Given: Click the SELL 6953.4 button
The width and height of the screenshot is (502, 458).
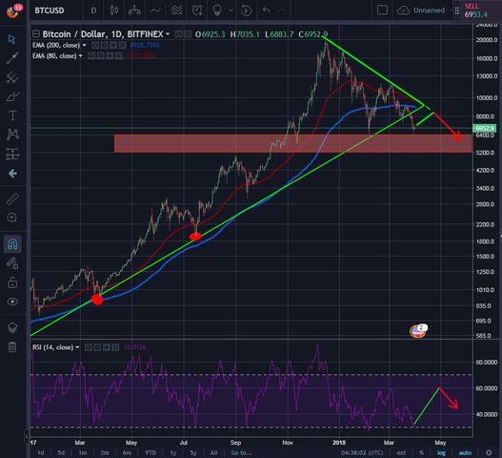Looking at the screenshot, I should pyautogui.click(x=481, y=10).
